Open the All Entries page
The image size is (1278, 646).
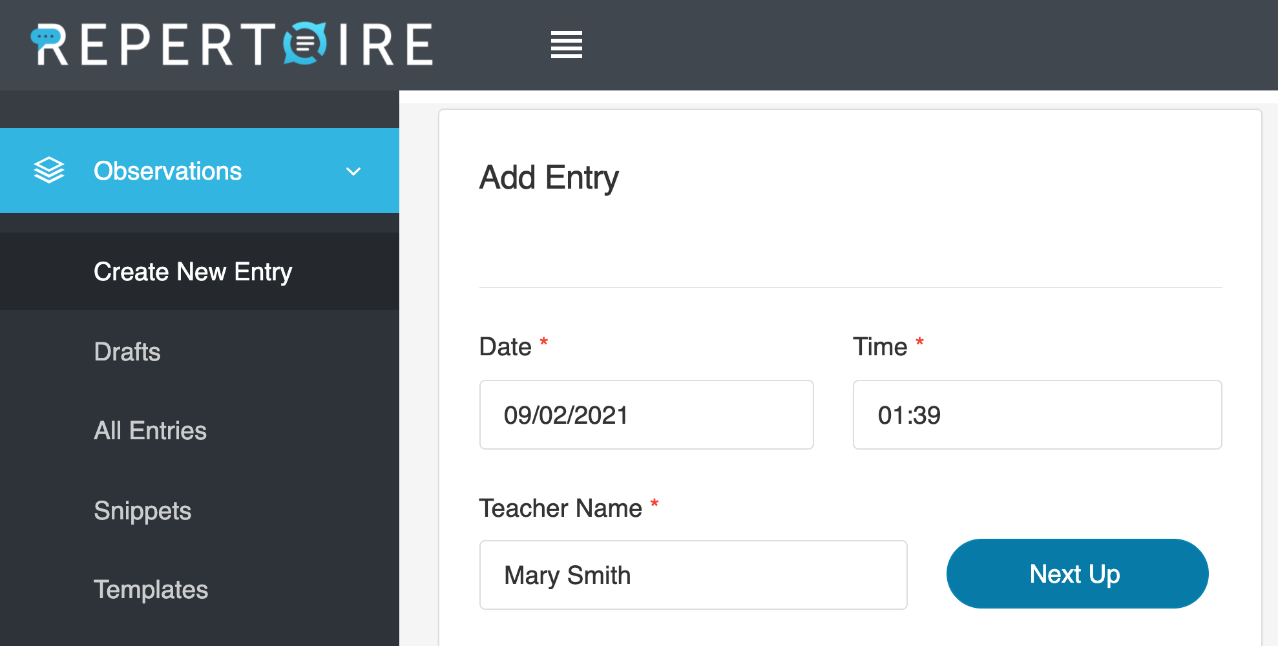pyautogui.click(x=150, y=431)
